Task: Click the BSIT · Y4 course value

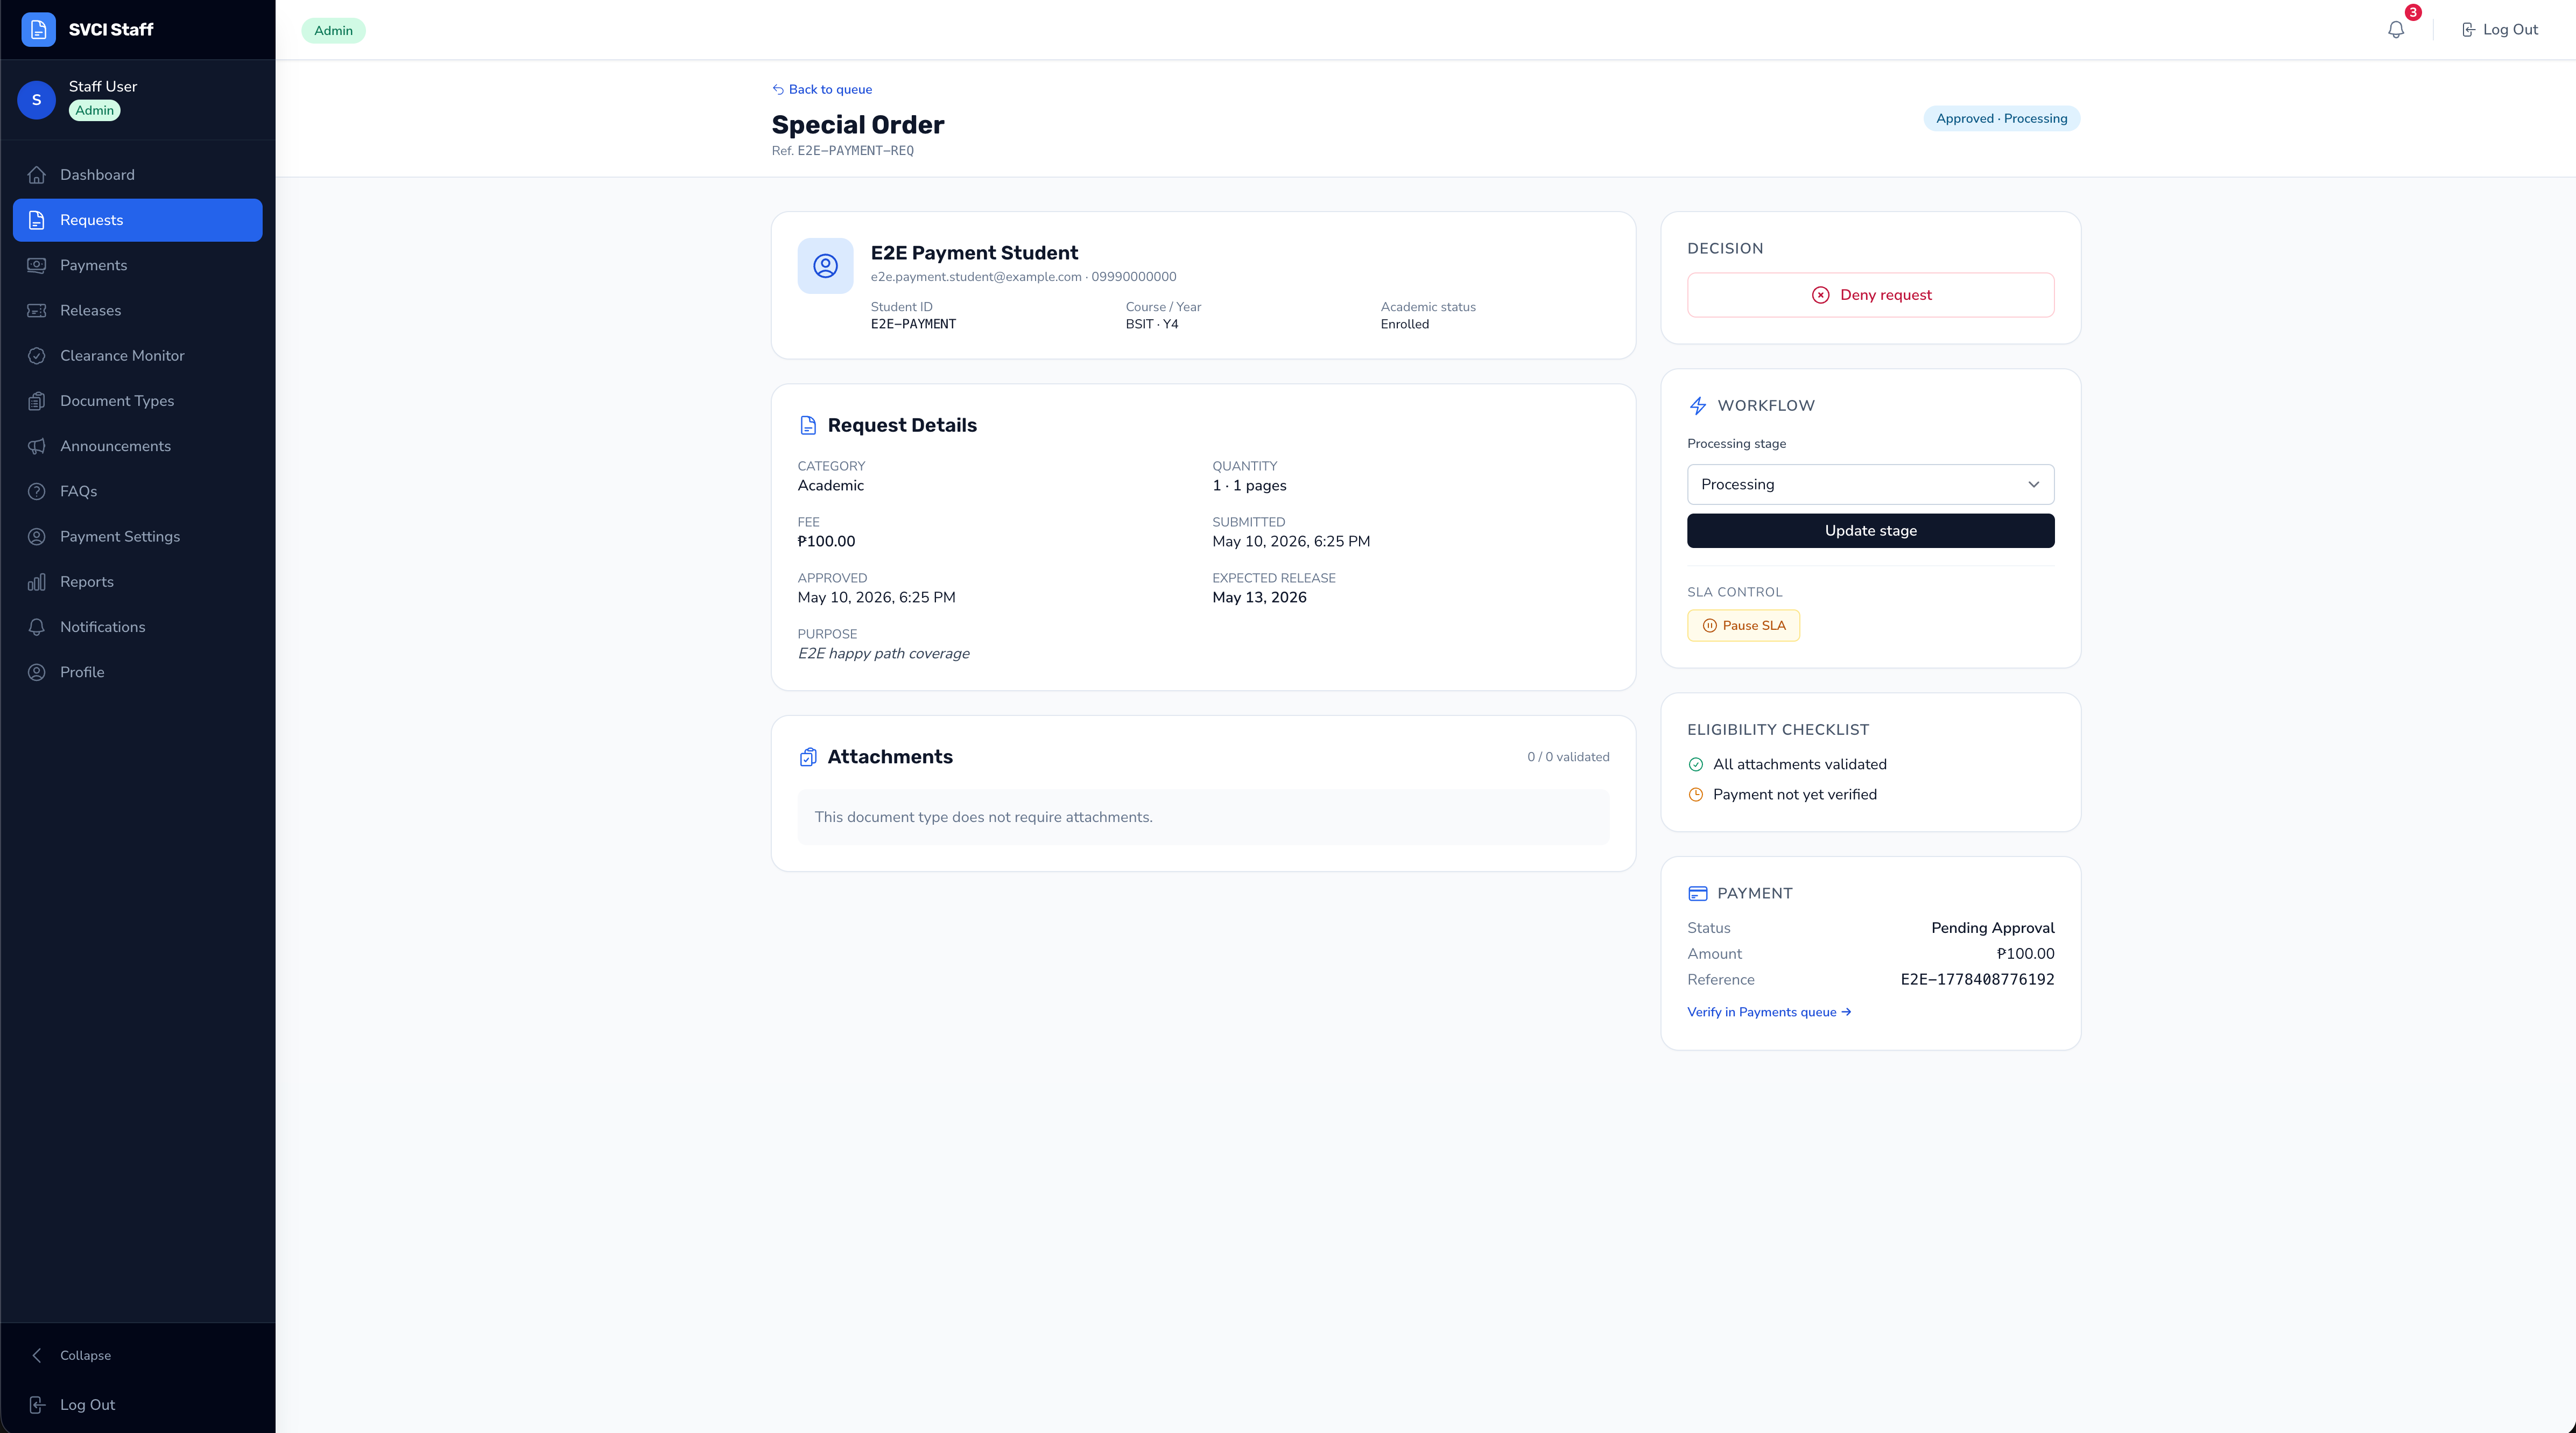Action: [x=1151, y=325]
